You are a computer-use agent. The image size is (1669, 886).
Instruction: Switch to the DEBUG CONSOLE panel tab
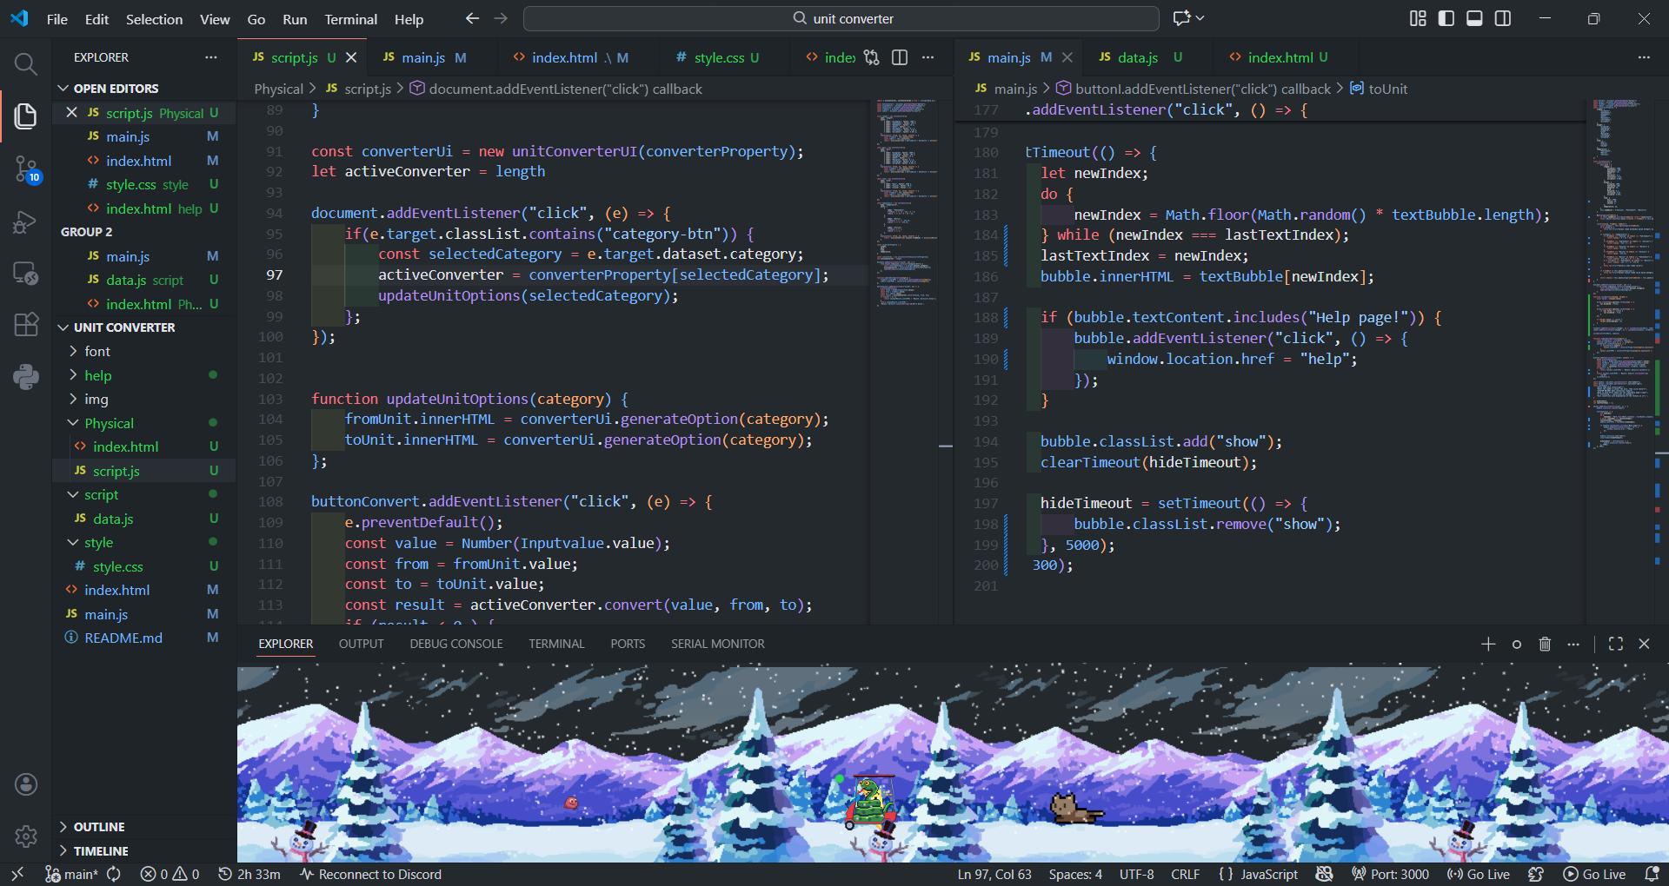click(x=455, y=644)
